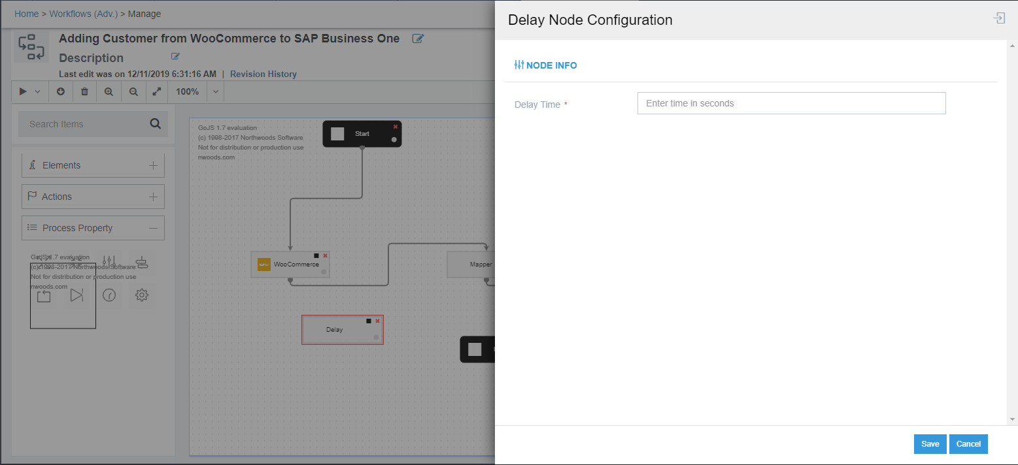
Task: Click the search magnifier icon
Action: coord(155,123)
